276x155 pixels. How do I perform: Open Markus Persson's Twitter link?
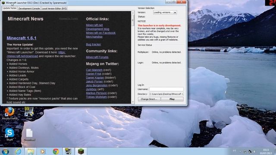pos(96,93)
